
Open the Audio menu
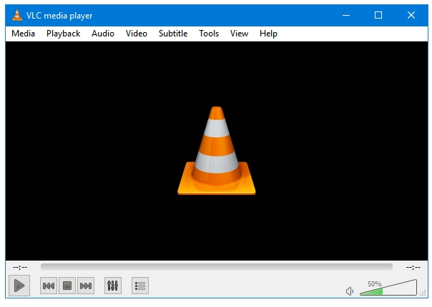click(103, 34)
